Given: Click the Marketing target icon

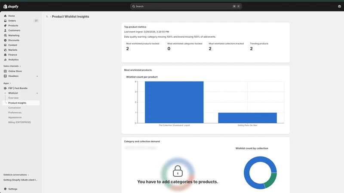Looking at the screenshot, I should pyautogui.click(x=5, y=35).
